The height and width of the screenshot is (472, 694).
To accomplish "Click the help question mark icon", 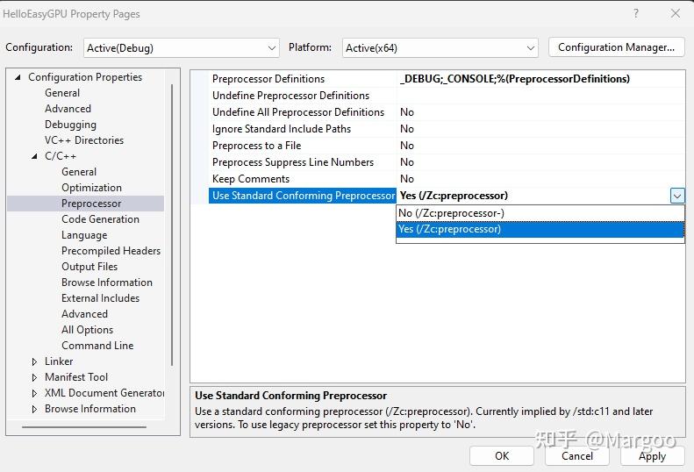I will (636, 13).
